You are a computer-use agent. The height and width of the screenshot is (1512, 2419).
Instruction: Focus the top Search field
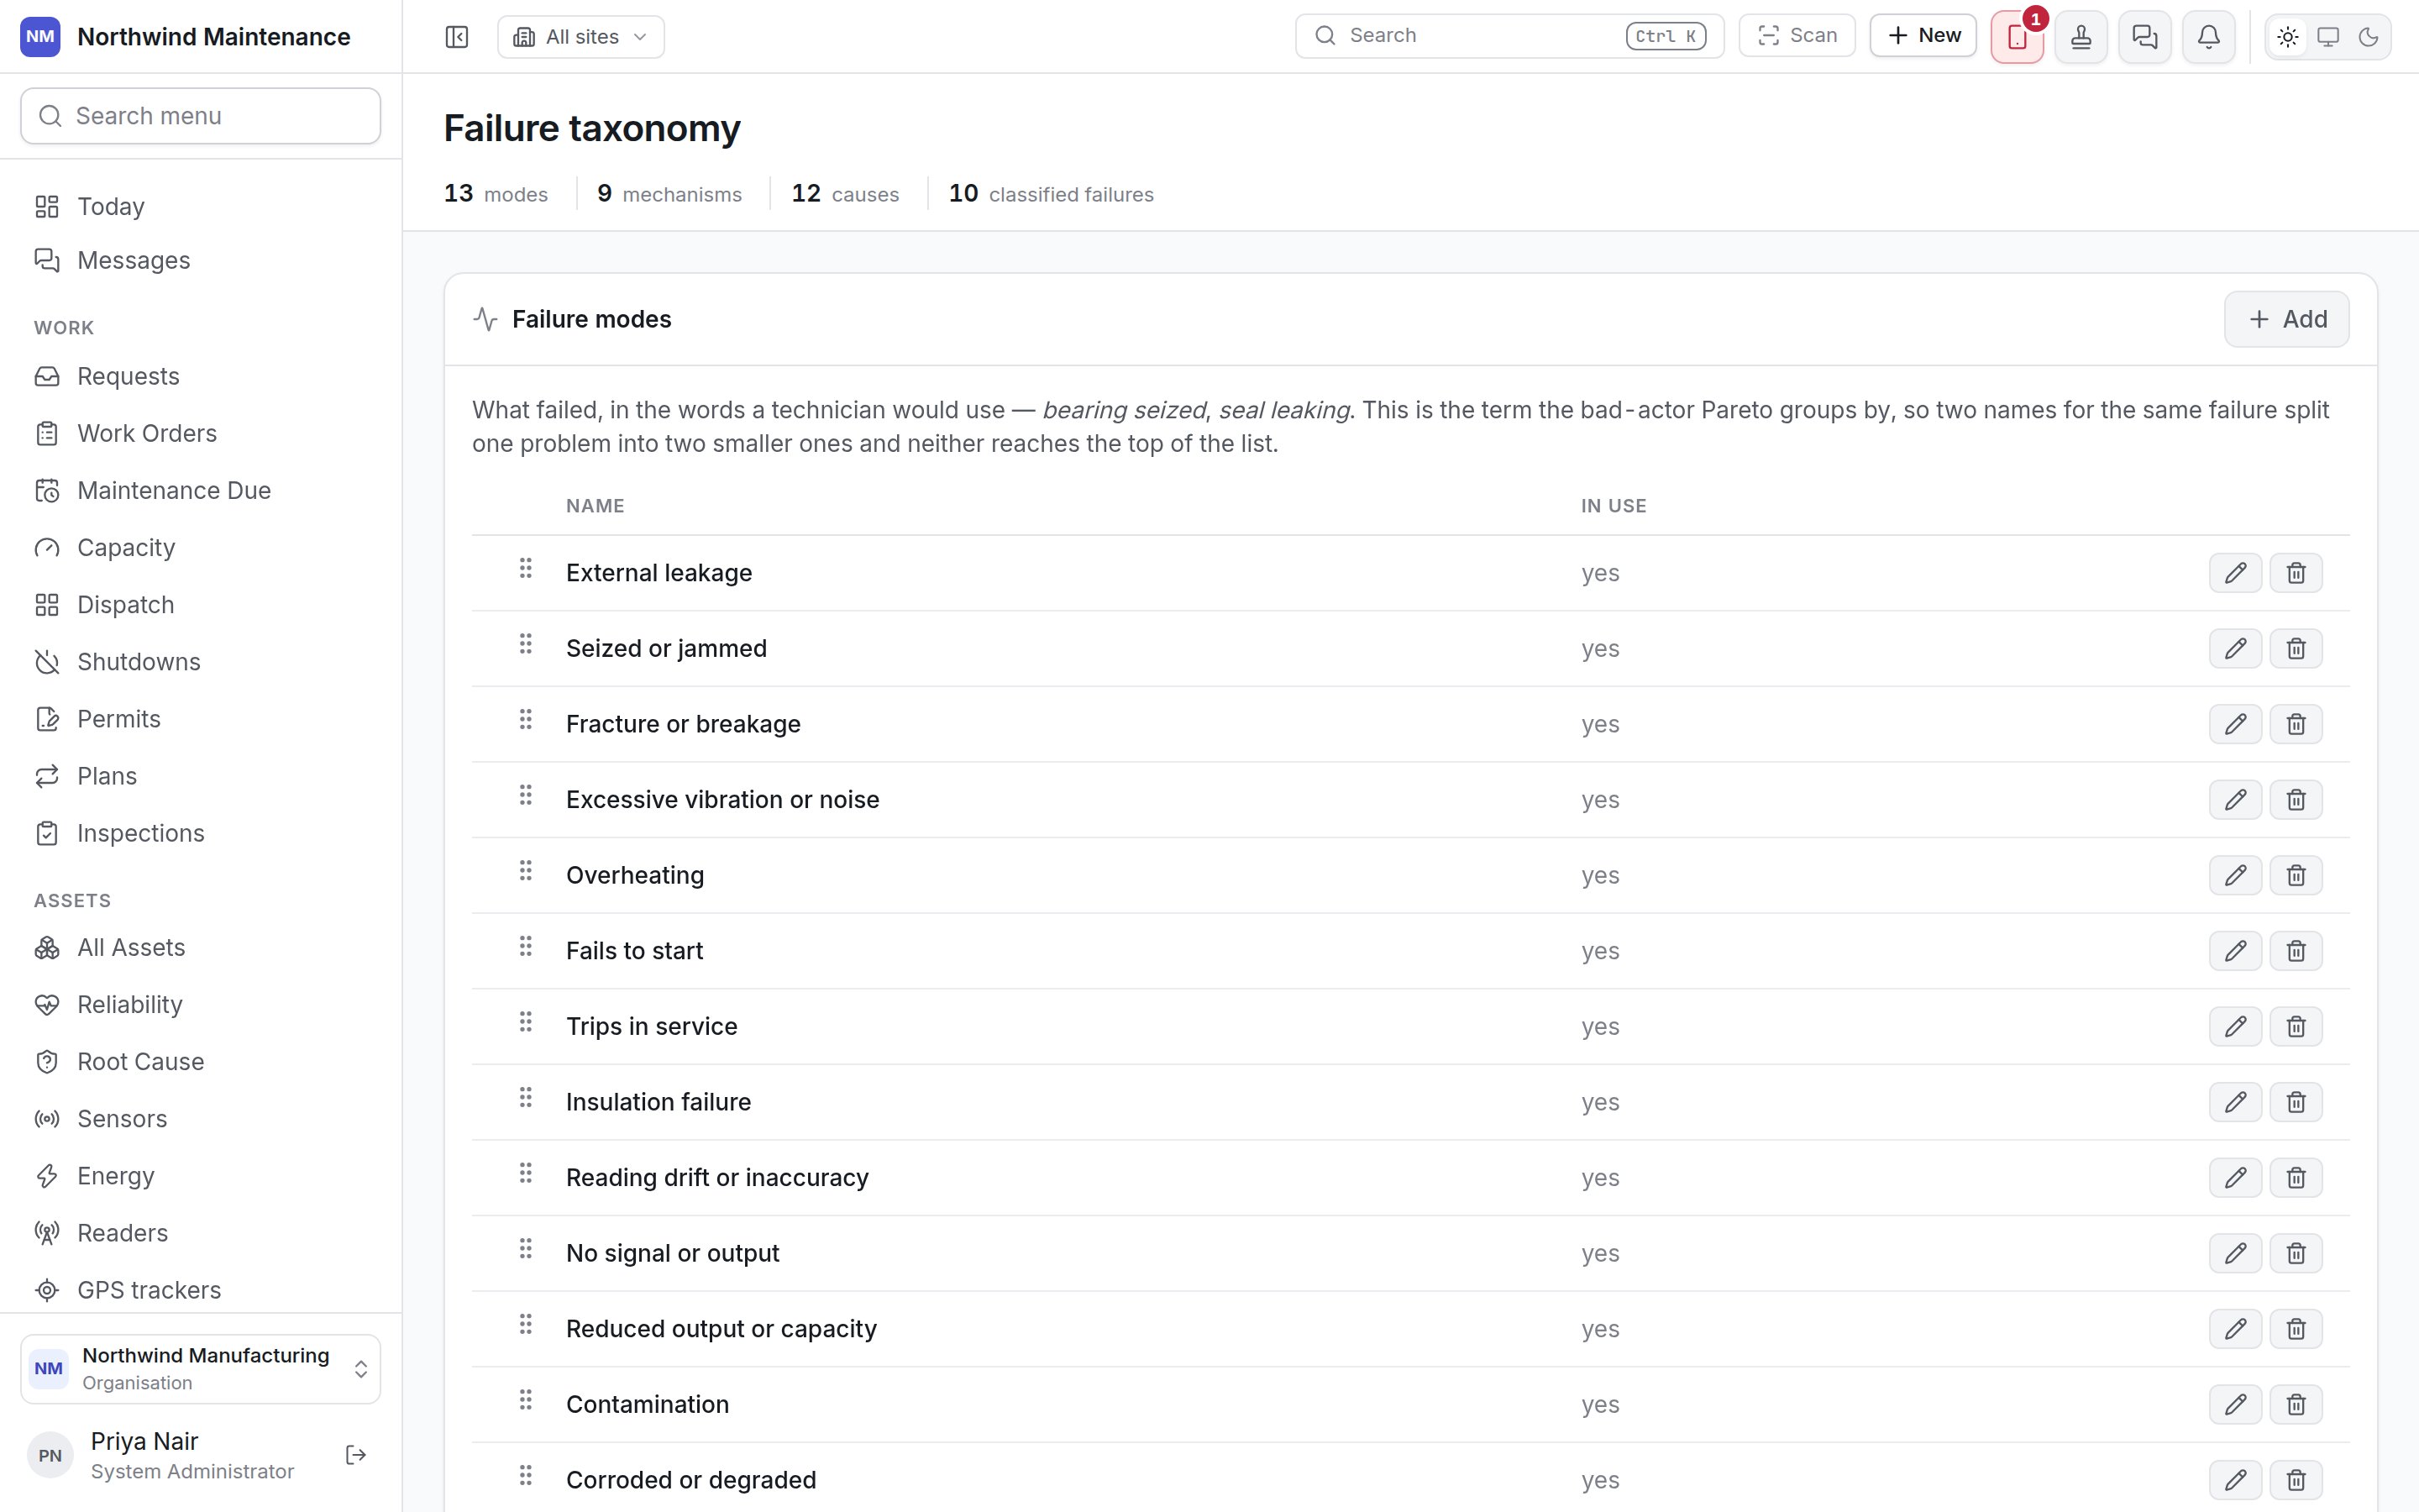point(1509,36)
